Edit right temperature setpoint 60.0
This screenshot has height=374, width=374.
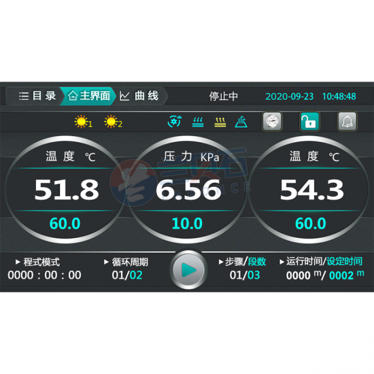pyautogui.click(x=311, y=224)
